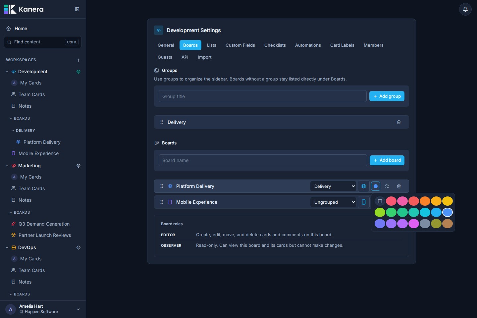Screen dimensions: 477x318
Task: Switch to the Guests tab
Action: point(165,57)
